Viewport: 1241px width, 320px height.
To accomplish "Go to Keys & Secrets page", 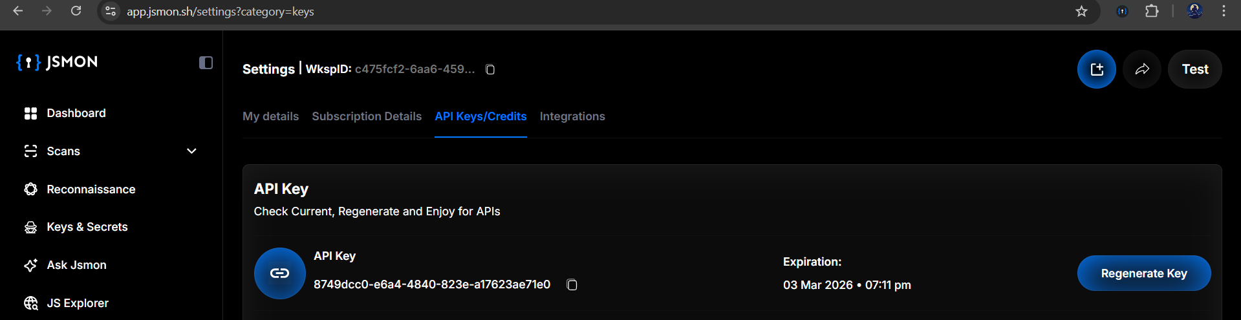I will click(87, 227).
